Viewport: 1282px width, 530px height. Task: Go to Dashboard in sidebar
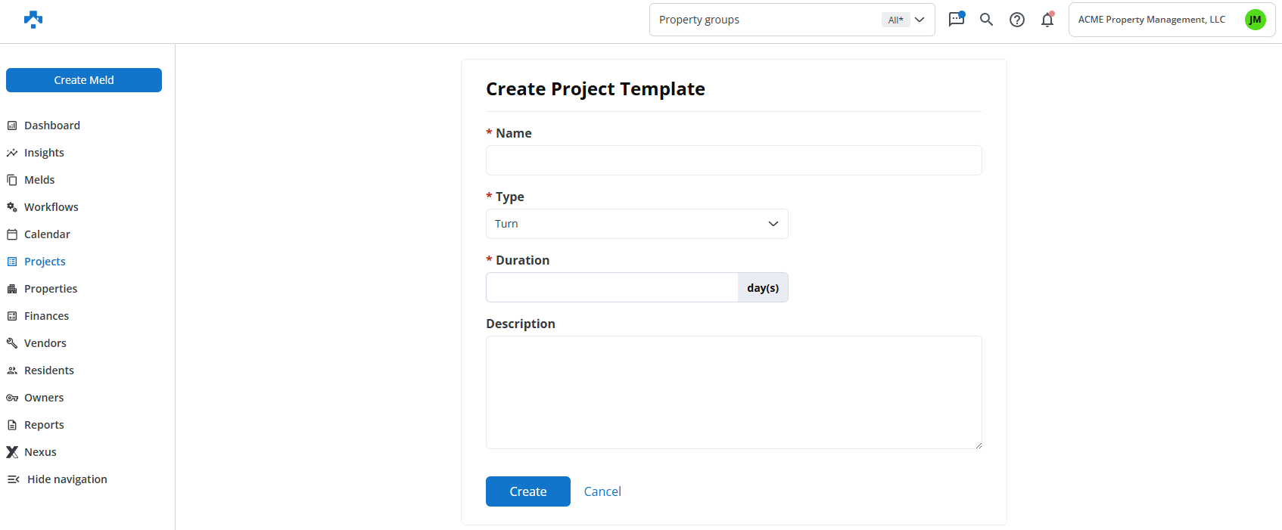pos(51,126)
